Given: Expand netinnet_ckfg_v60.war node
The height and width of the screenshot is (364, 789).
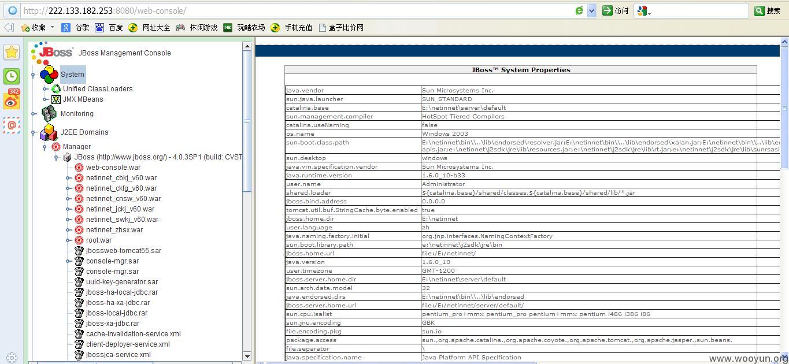Looking at the screenshot, I should 69,188.
